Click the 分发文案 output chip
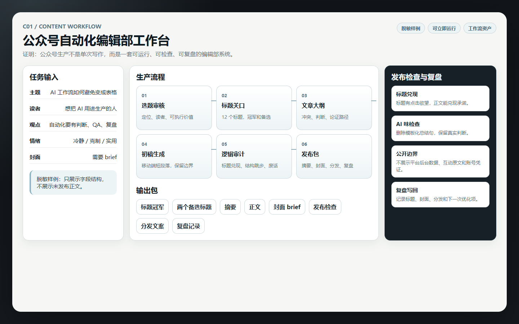 click(152, 226)
